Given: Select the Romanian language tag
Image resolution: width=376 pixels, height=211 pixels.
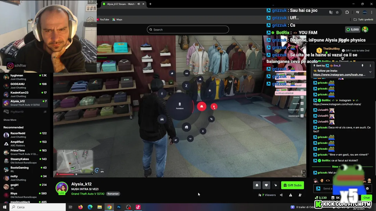Looking at the screenshot, I should (113, 194).
